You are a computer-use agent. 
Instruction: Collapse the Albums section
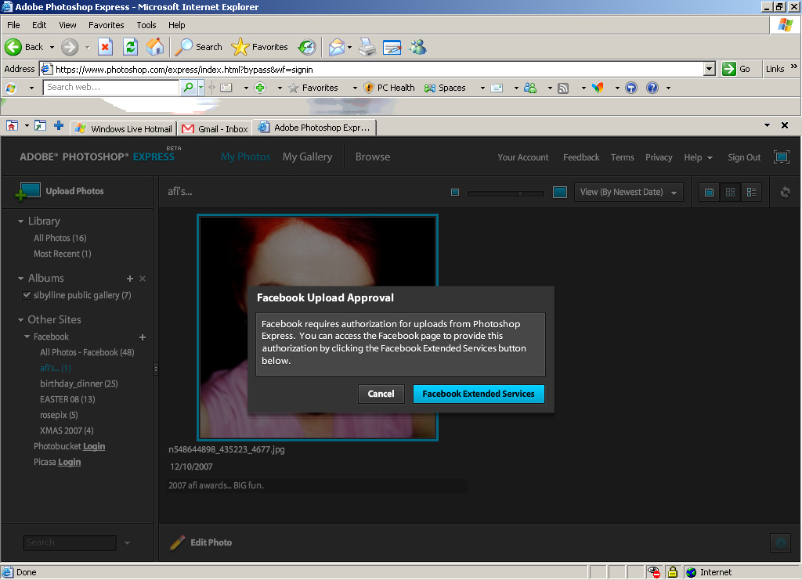pyautogui.click(x=21, y=279)
